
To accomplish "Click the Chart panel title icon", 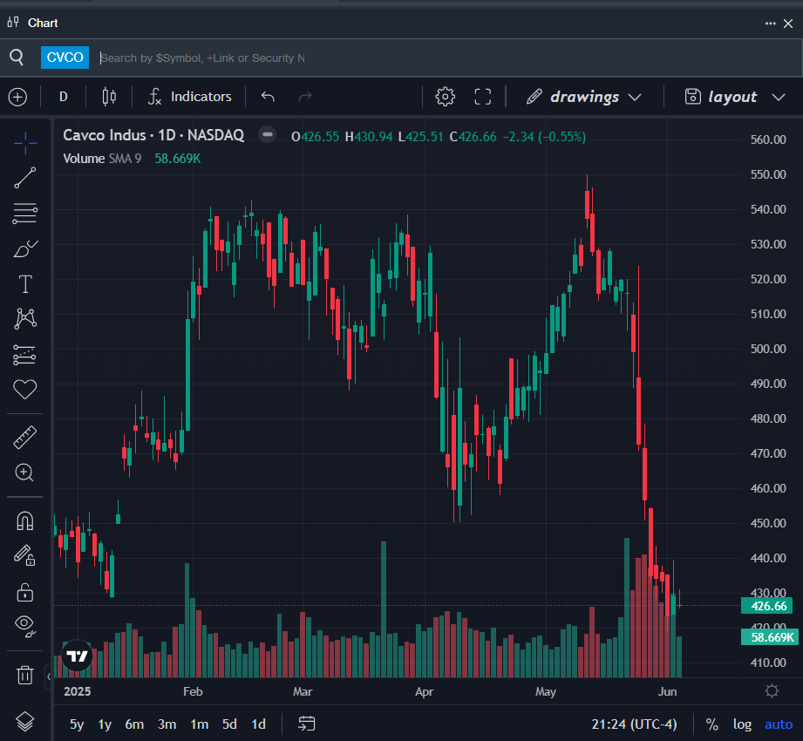I will coord(13,23).
